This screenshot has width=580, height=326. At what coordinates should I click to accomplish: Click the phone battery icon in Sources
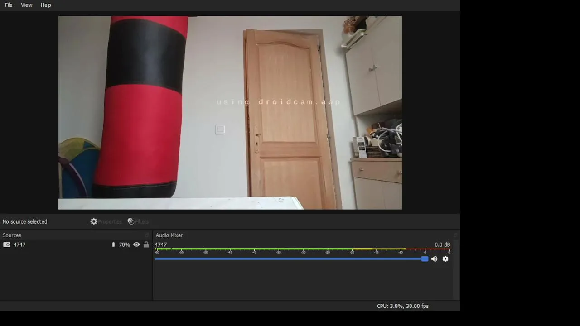click(x=113, y=244)
